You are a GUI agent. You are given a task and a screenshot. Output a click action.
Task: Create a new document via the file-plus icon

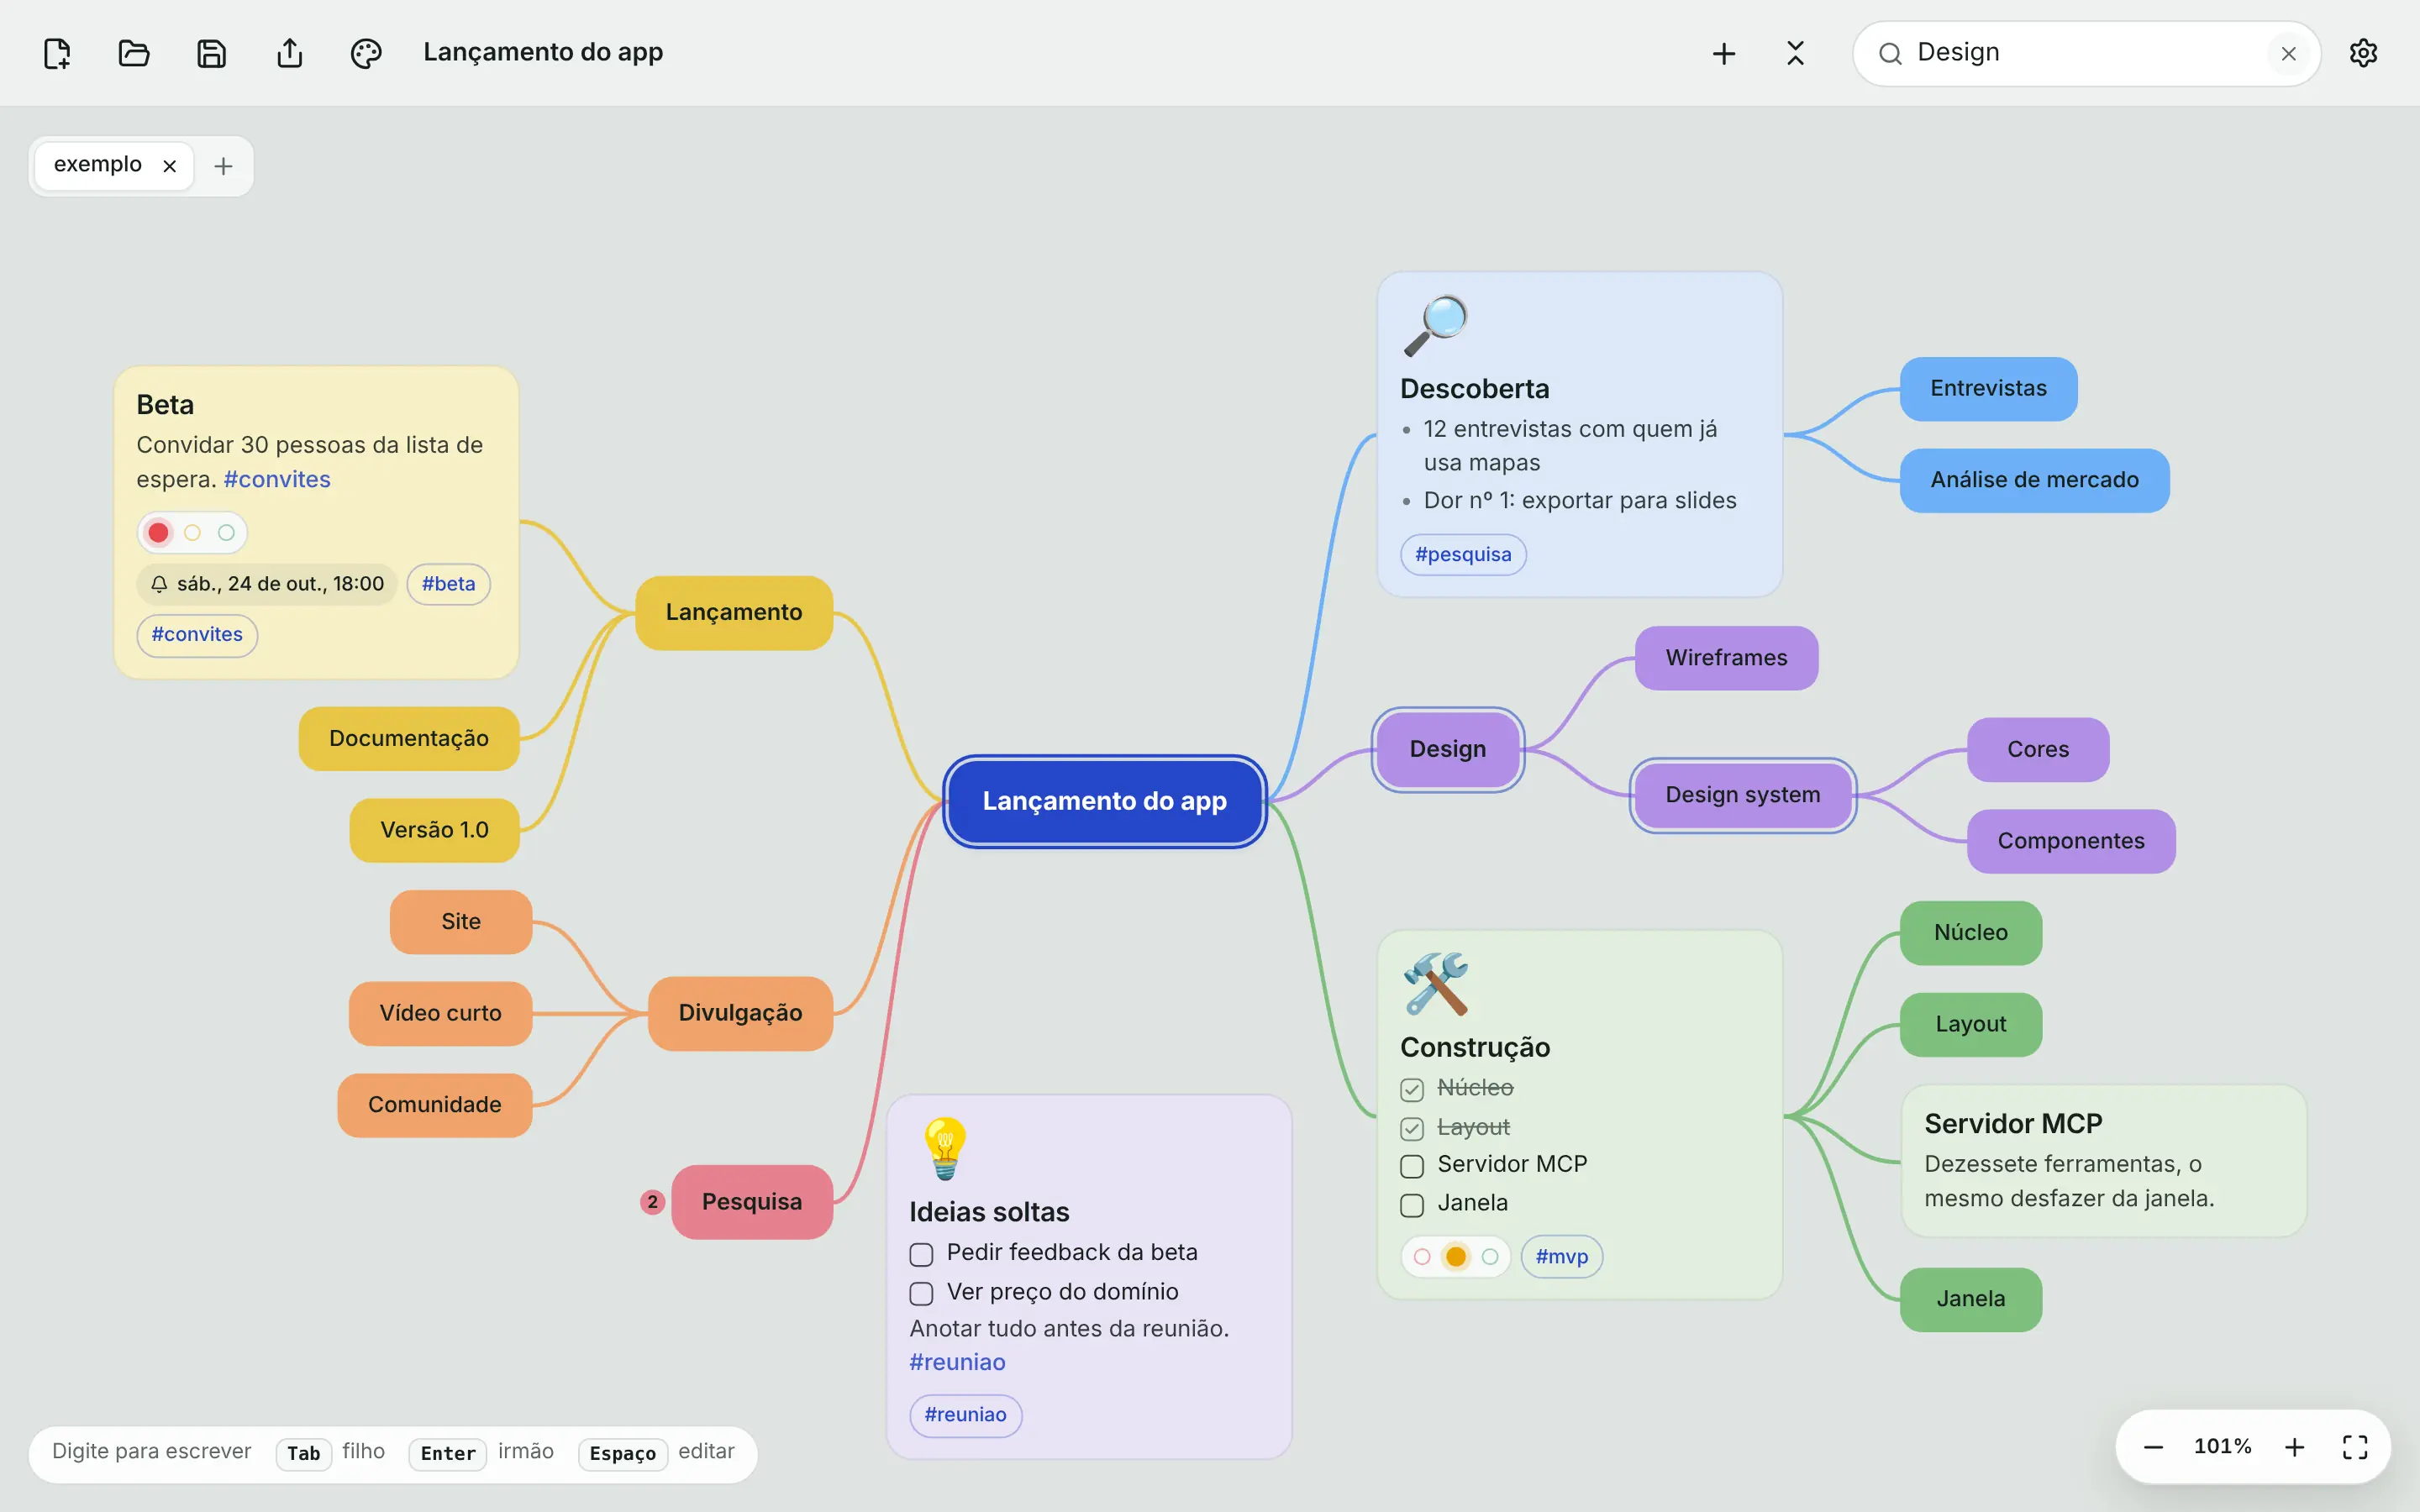point(57,53)
